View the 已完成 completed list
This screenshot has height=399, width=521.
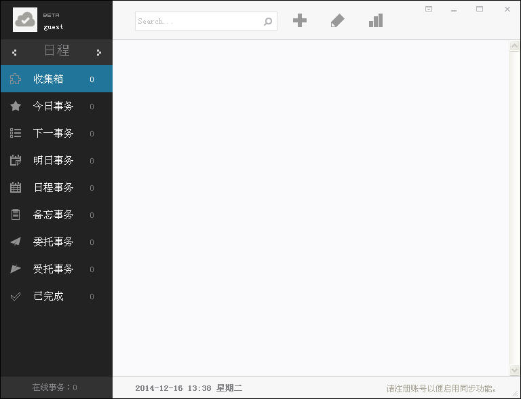[56, 296]
